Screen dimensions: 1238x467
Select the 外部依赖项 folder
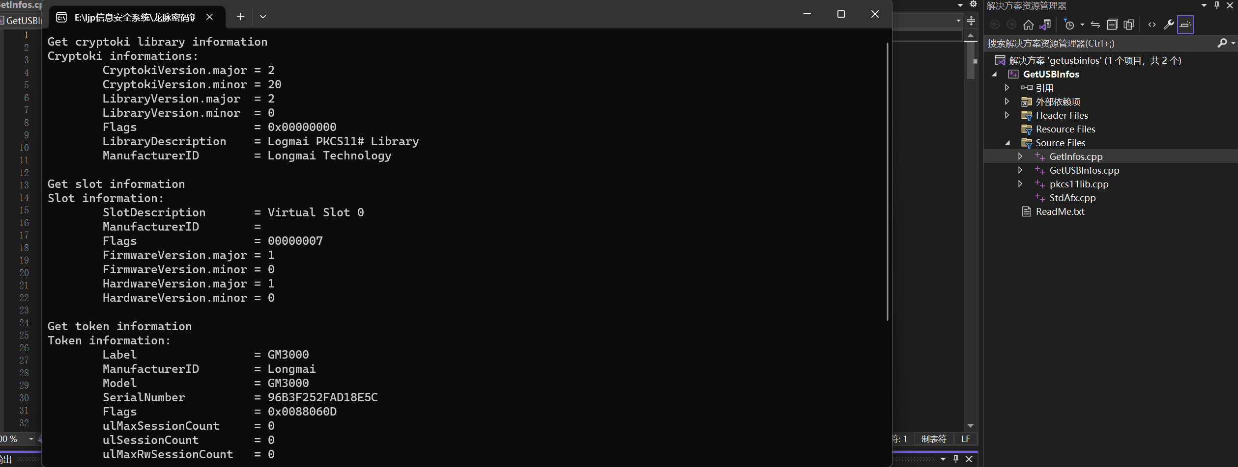[x=1058, y=102]
